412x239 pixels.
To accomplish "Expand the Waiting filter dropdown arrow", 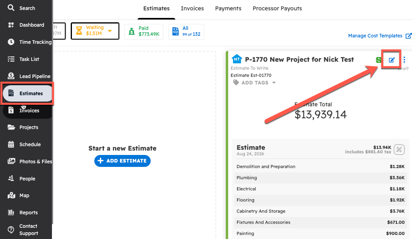I will pos(110,31).
